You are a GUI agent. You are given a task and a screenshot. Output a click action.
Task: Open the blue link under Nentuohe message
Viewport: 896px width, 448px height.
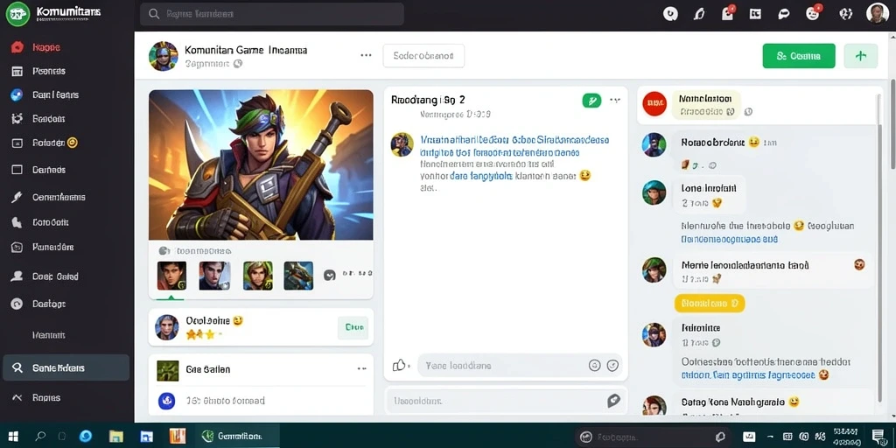(x=730, y=240)
